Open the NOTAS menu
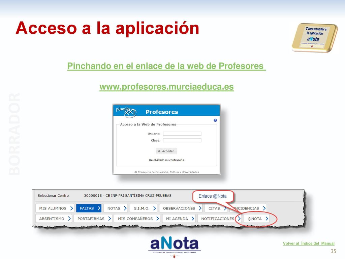The height and width of the screenshot is (259, 345). pos(116,208)
